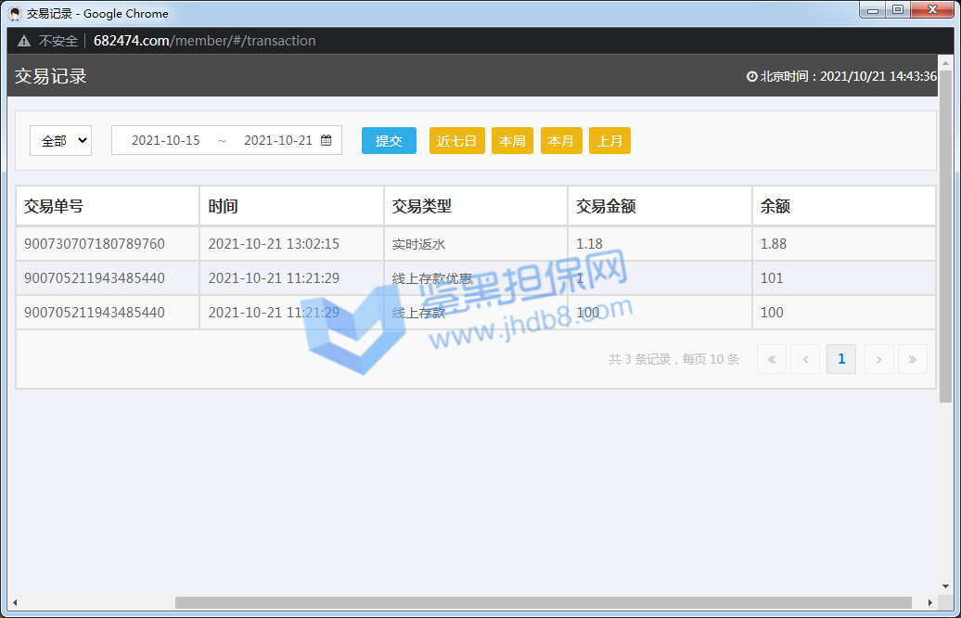
Task: Open the 全部 transaction type dropdown
Action: (x=61, y=141)
